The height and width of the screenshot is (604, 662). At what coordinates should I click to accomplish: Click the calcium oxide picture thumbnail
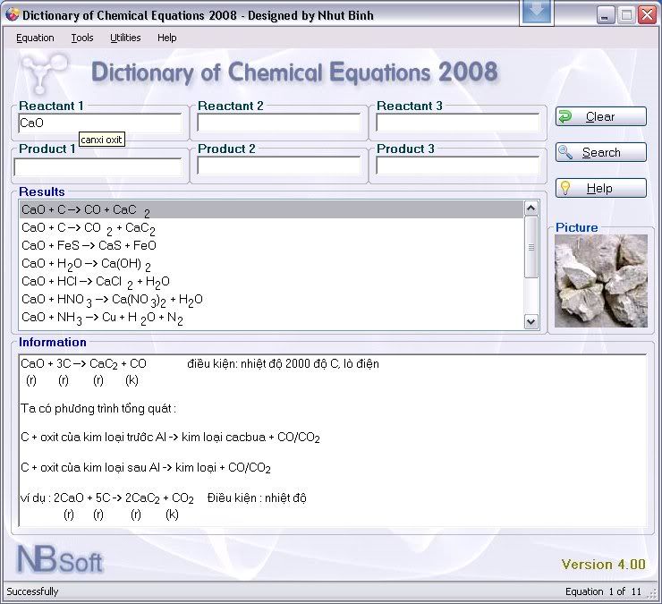tap(601, 281)
